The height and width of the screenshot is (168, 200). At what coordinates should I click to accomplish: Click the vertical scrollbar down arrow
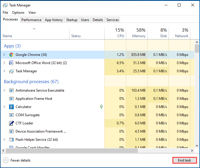[197, 145]
